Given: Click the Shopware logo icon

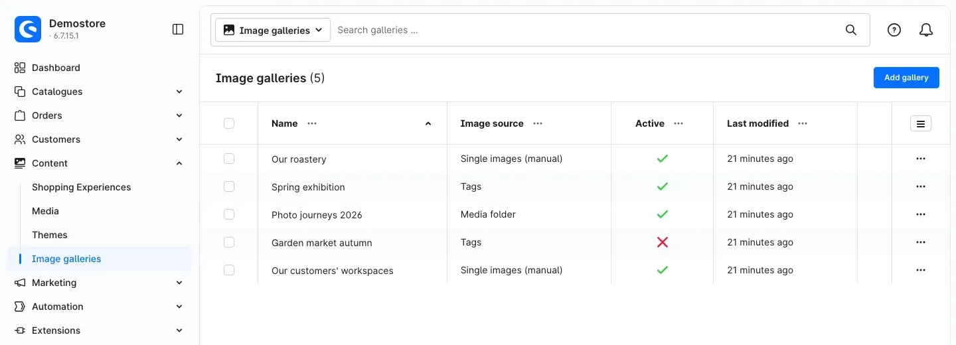Looking at the screenshot, I should (x=28, y=29).
